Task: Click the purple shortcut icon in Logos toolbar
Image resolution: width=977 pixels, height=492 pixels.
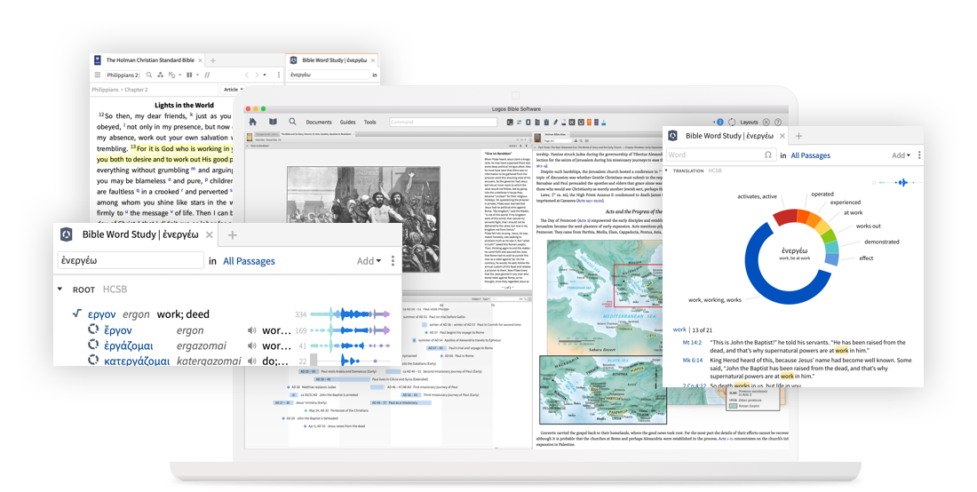Action: pyautogui.click(x=596, y=122)
